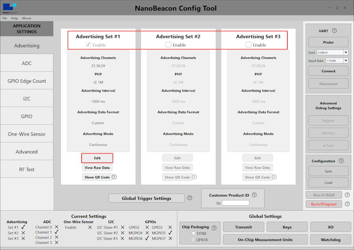Enable Advertising Set #3 checkbox
The height and width of the screenshot is (250, 354).
(248, 44)
